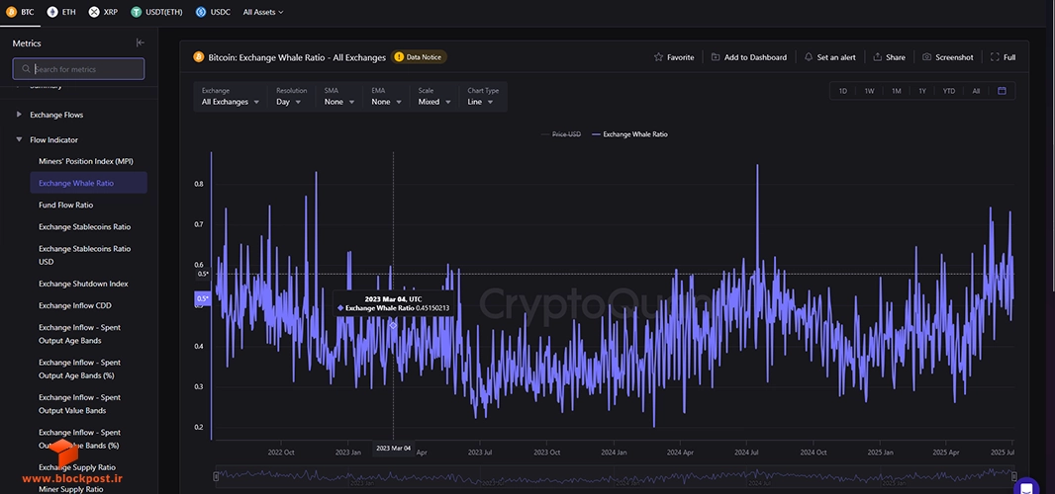Open the Resolution Day dropdown
This screenshot has width=1055, height=494.
pos(291,97)
